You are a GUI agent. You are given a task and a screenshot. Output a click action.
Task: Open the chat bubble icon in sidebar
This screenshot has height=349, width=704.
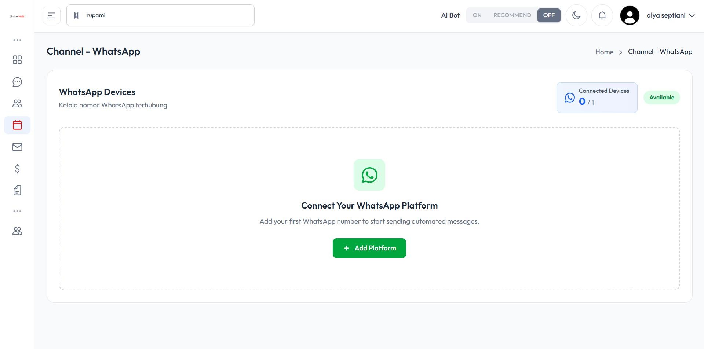tap(17, 82)
